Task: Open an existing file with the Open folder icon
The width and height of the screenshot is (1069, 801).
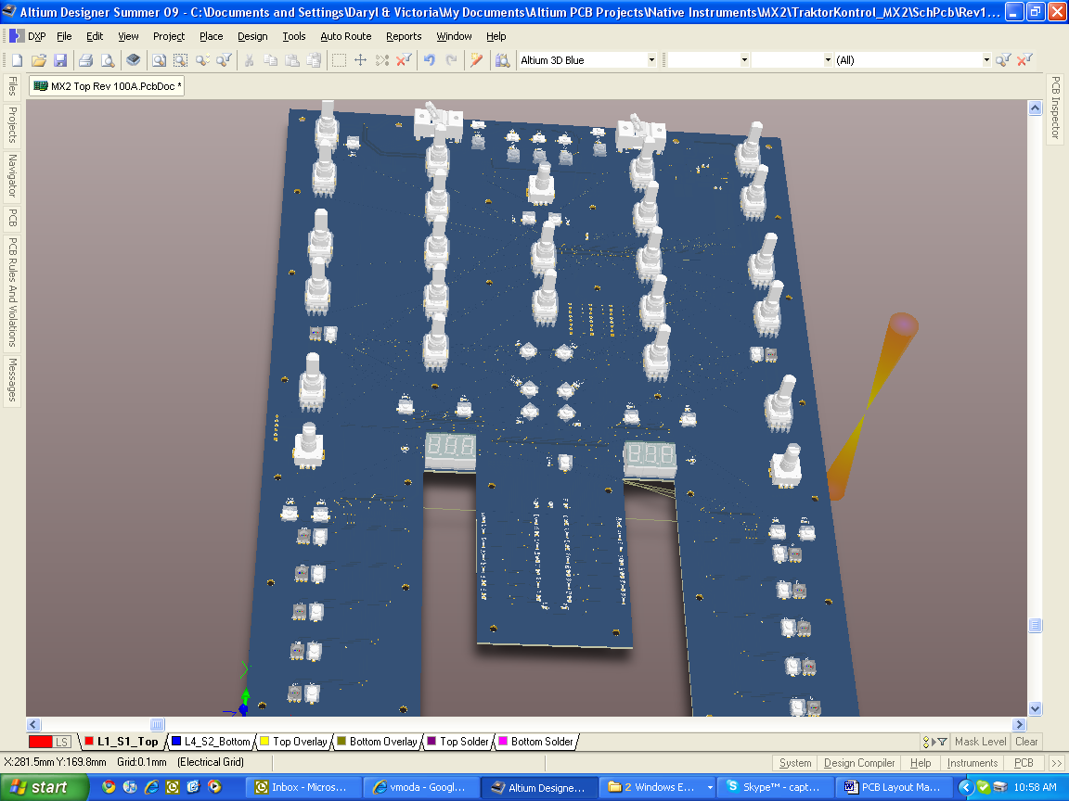Action: (37, 59)
